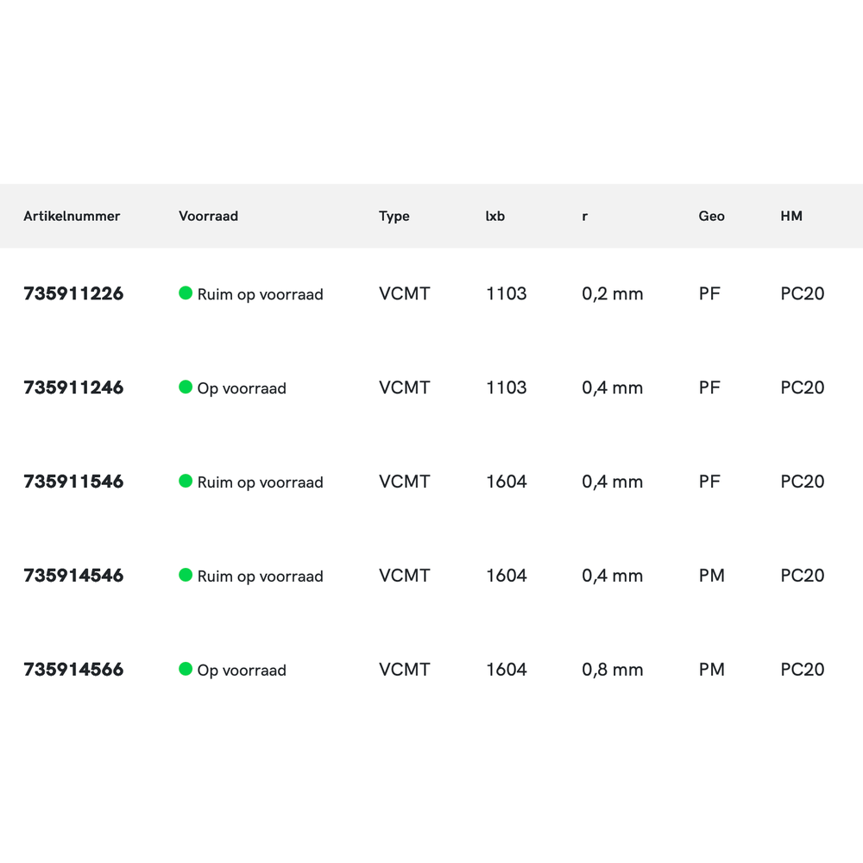Click the green stock dot for 735911226
The height and width of the screenshot is (863, 863).
[x=186, y=293]
